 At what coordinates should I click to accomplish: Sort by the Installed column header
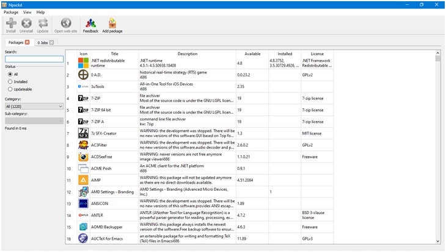[285, 54]
